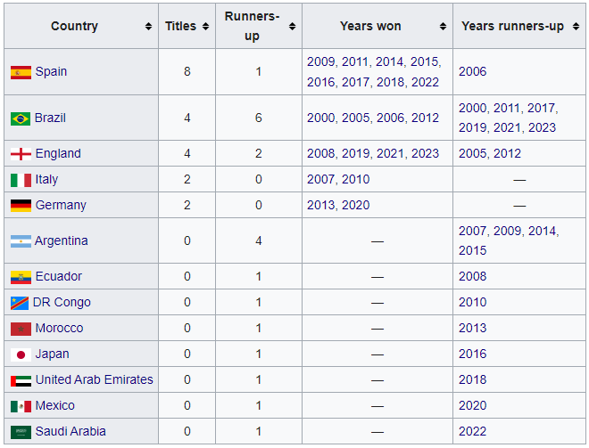Sort by Runners-up count column
Viewport: 589px width, 448px height.
click(292, 27)
